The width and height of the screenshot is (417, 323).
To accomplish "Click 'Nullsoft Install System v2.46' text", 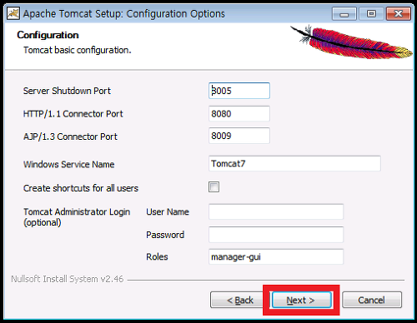I will [x=68, y=279].
